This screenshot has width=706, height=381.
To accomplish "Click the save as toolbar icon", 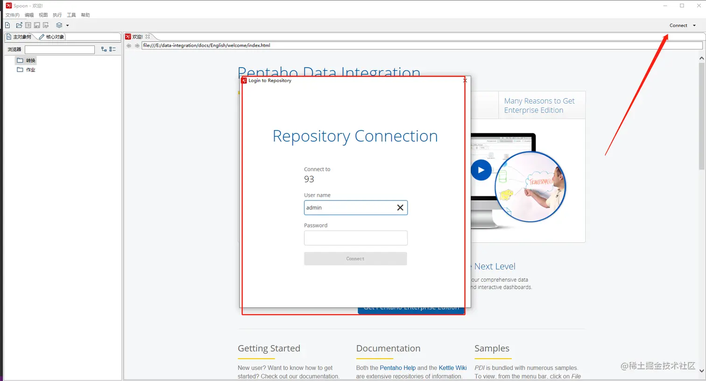I will click(x=46, y=25).
